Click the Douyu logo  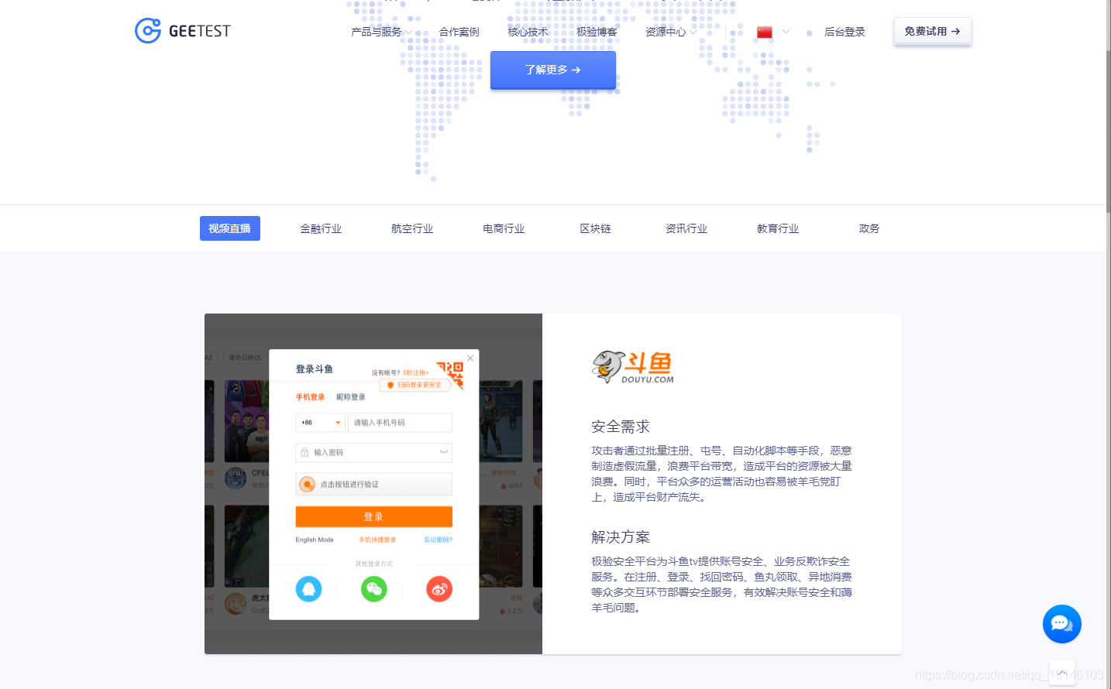[x=632, y=367]
